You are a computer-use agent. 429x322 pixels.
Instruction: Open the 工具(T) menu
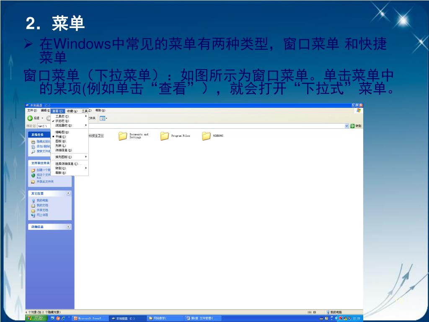(86, 111)
